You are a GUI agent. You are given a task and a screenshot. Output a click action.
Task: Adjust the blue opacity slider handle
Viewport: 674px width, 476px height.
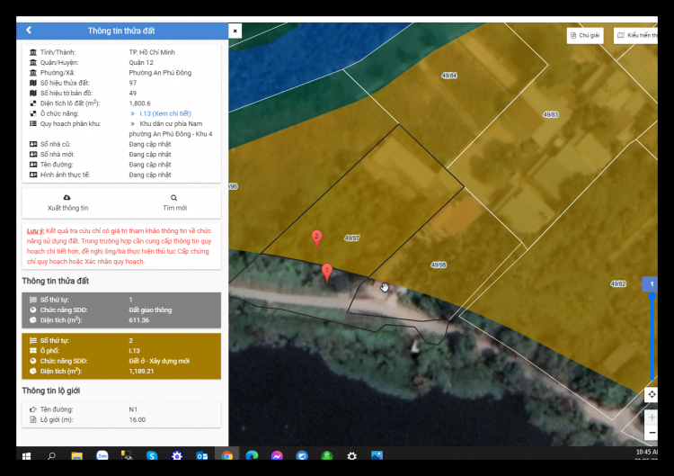[x=652, y=296]
